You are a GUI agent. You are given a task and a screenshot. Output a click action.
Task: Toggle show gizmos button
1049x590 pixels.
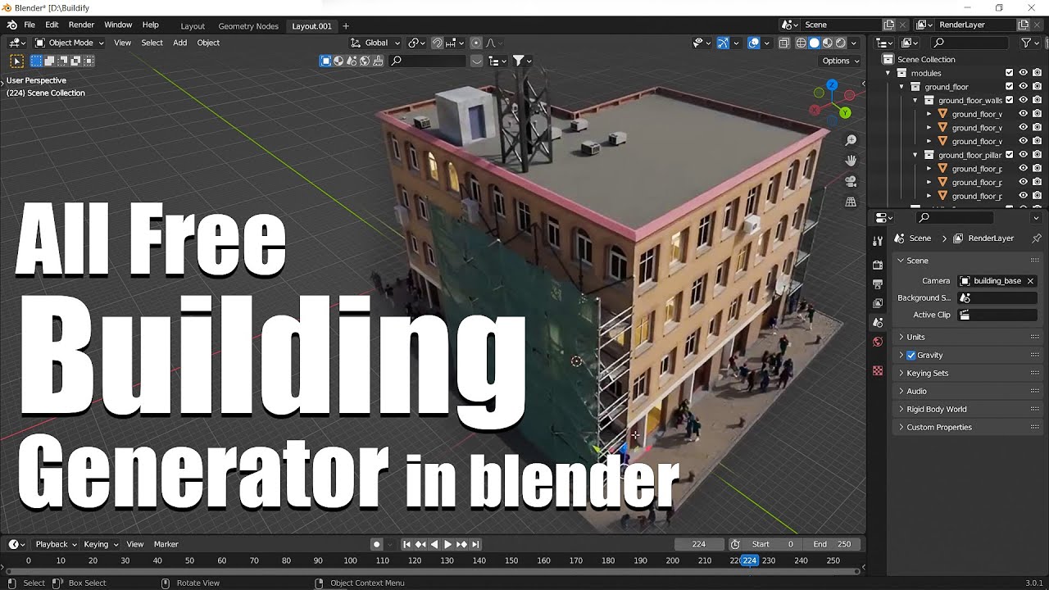[x=723, y=43]
